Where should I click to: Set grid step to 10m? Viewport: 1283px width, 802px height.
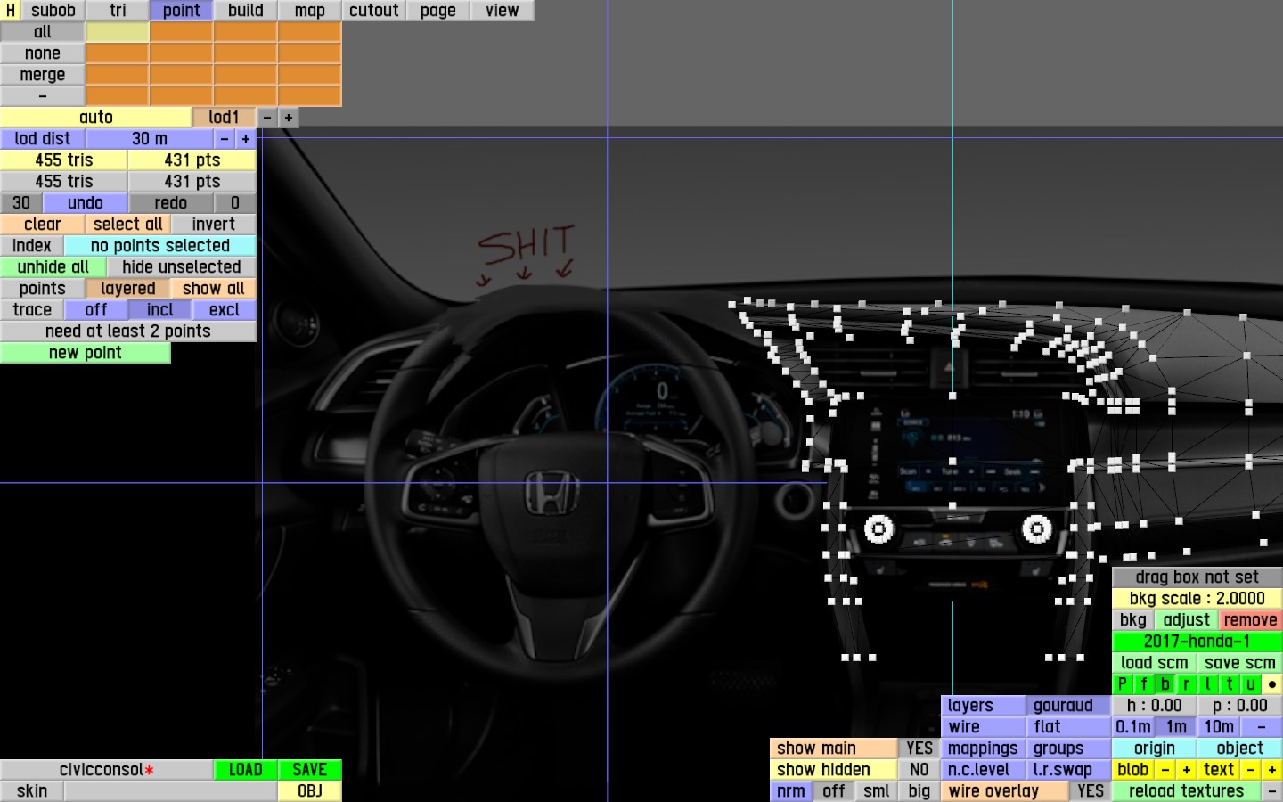(1219, 727)
